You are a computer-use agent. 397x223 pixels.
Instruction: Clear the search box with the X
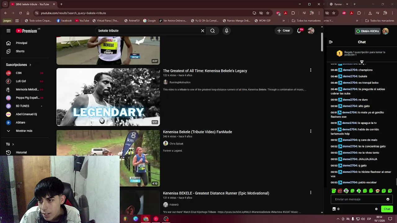(x=203, y=31)
